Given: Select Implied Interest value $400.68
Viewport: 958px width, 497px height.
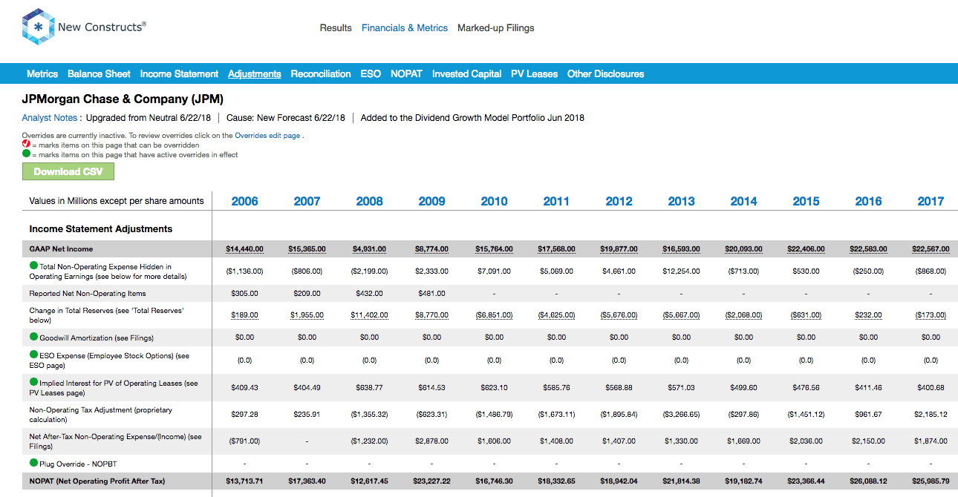Looking at the screenshot, I should (931, 387).
